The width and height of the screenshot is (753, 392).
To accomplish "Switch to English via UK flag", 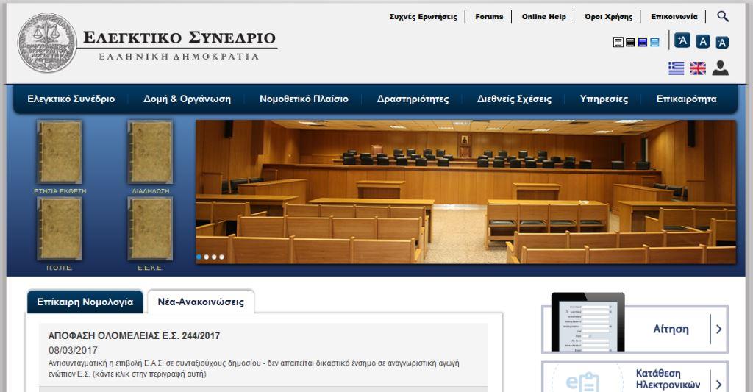I will (x=697, y=68).
